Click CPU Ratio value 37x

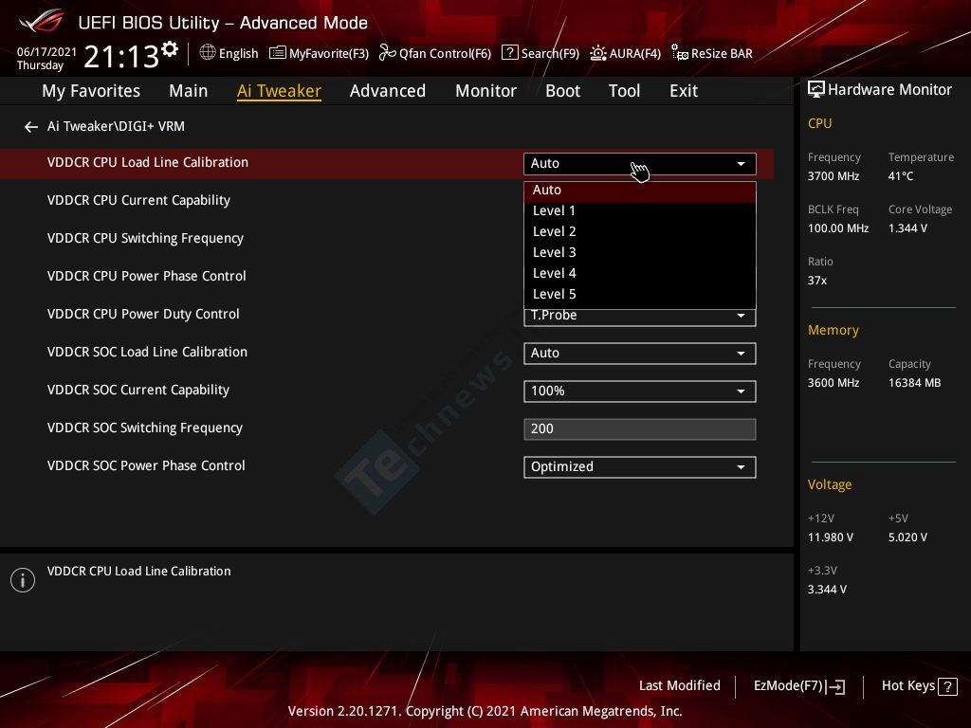pos(817,281)
